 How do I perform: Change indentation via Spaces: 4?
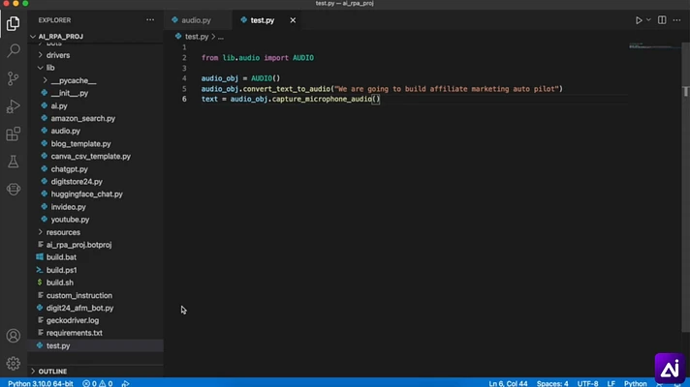point(552,383)
